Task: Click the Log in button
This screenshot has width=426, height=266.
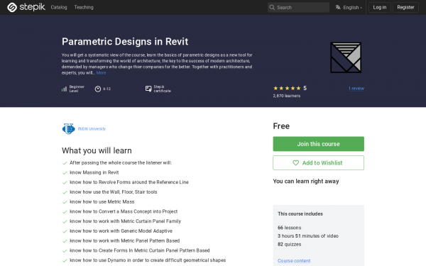Action: click(380, 7)
